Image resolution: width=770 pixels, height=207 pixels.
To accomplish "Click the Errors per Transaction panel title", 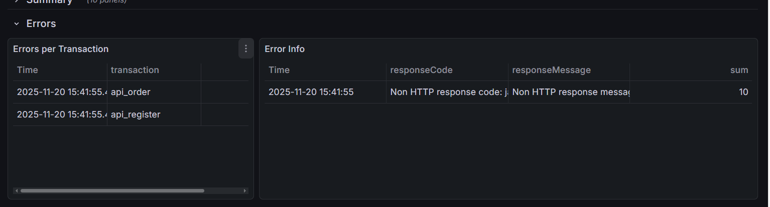I will point(61,49).
